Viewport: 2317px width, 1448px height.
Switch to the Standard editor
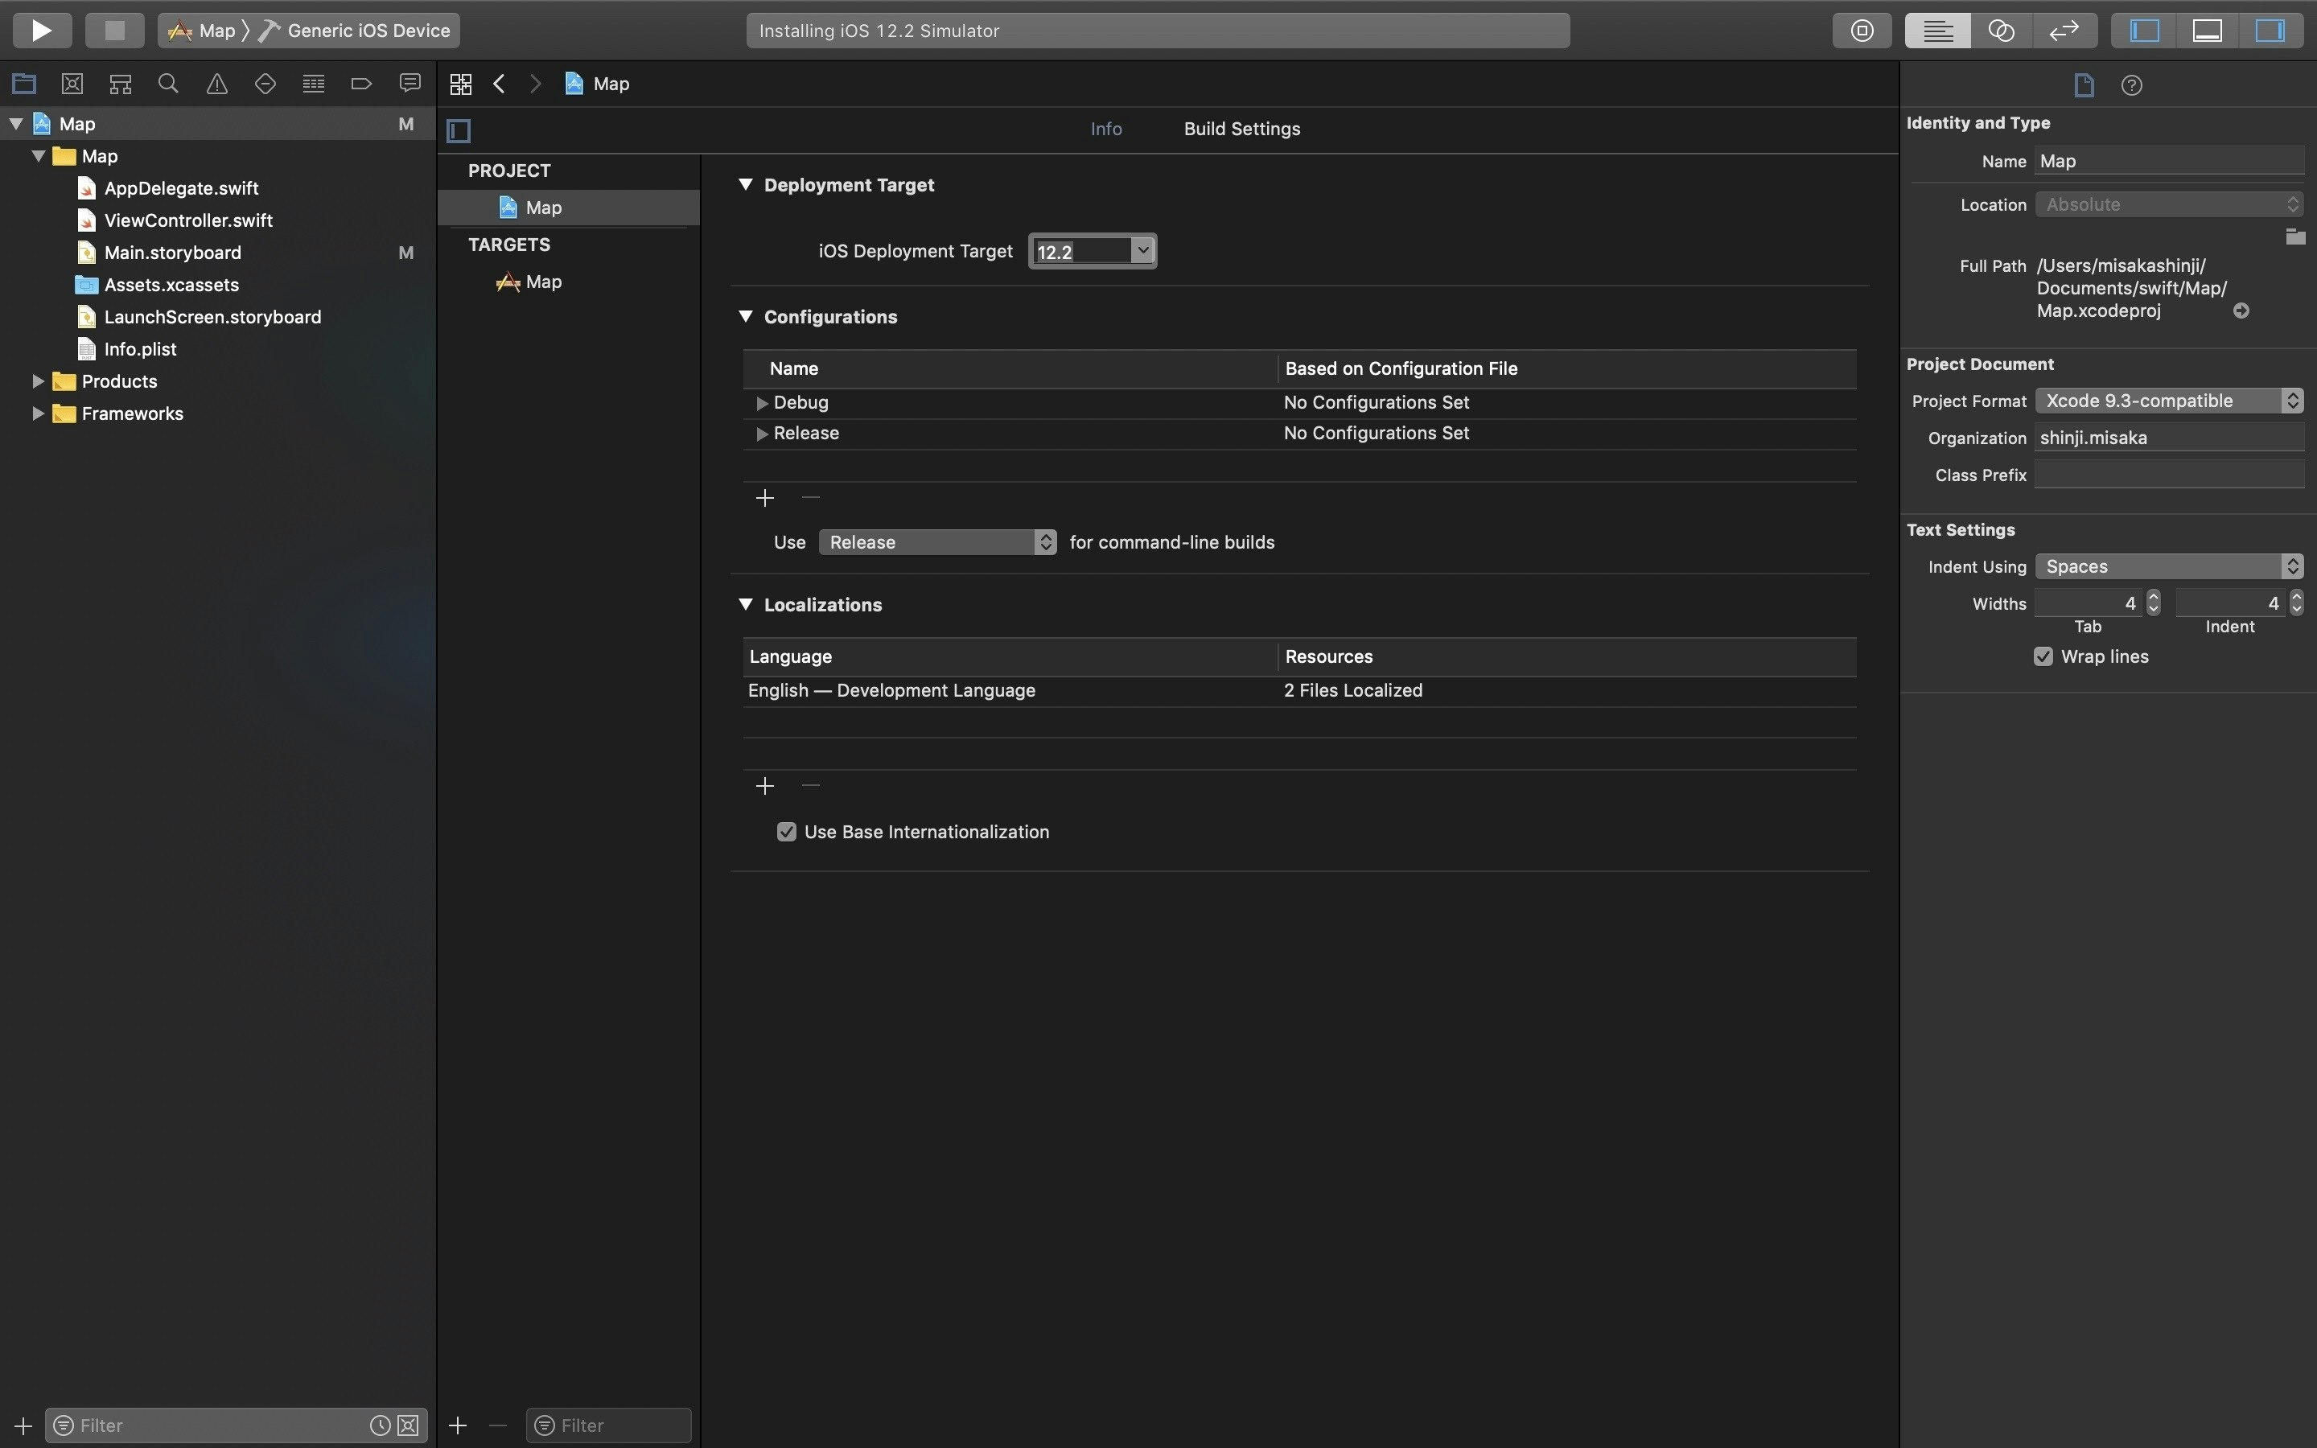pyautogui.click(x=1938, y=30)
